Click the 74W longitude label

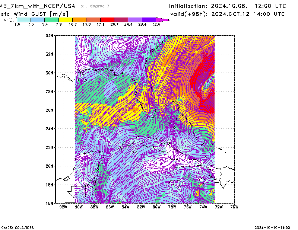203,207
